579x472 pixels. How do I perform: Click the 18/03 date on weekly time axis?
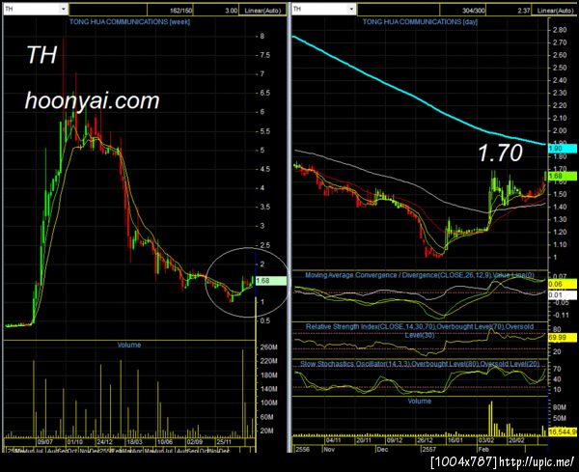coord(135,442)
